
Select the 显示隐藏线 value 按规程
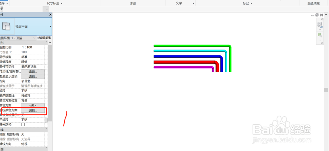coord(33,96)
